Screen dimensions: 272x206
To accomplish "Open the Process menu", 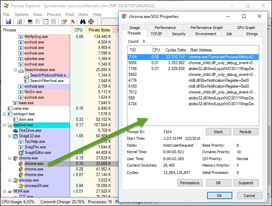I will pyautogui.click(x=54, y=14).
